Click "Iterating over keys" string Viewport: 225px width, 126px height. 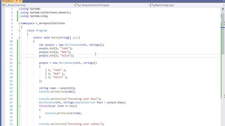tap(82, 99)
